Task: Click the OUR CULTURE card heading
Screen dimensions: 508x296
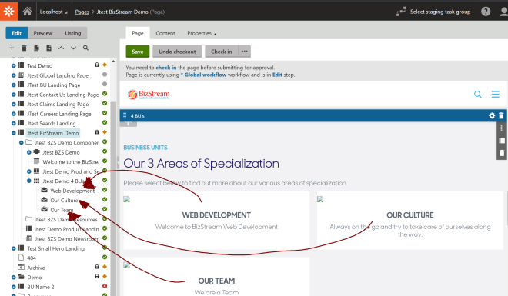Action: (x=409, y=215)
